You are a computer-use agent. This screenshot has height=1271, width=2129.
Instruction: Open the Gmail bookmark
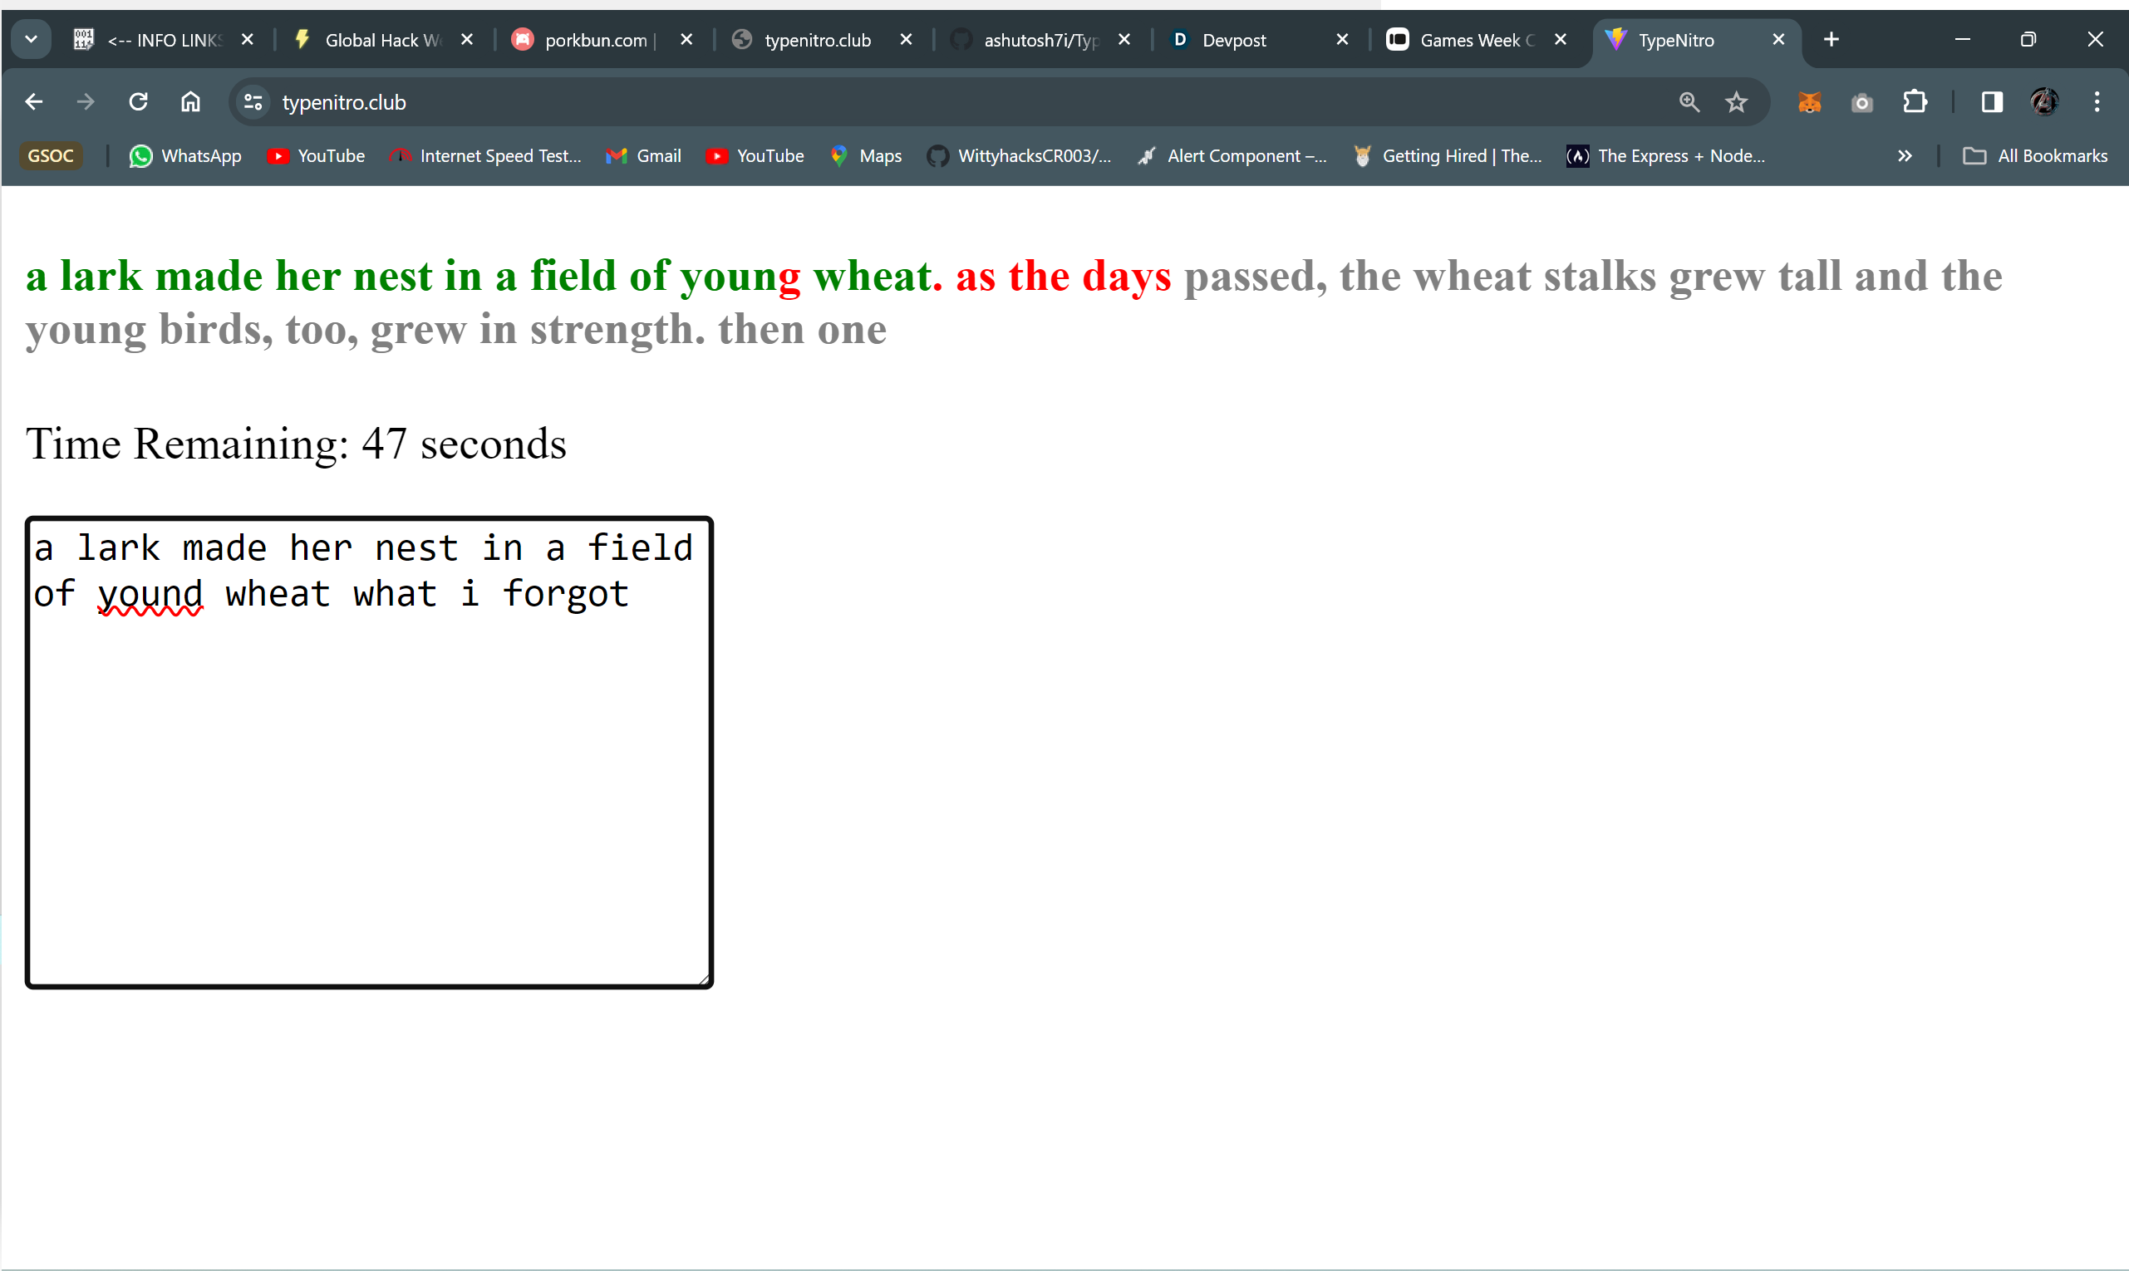click(643, 156)
